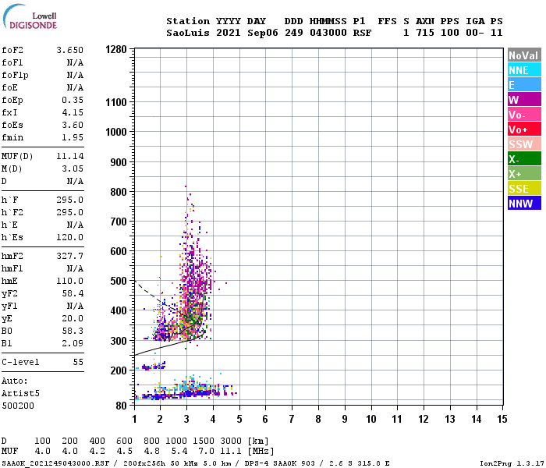The image size is (546, 468).
Task: Click the B0 value 58.3
Action: tap(73, 331)
